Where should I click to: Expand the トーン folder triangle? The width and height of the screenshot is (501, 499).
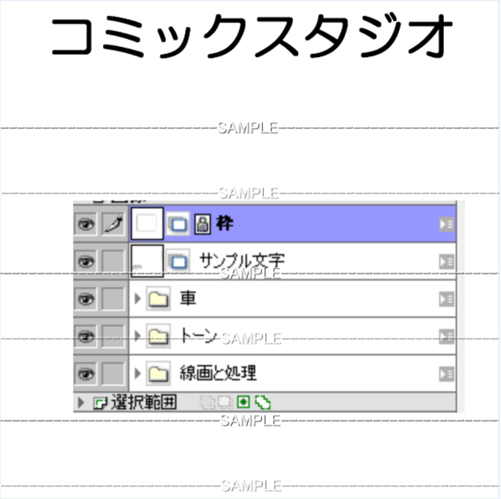pyautogui.click(x=137, y=336)
